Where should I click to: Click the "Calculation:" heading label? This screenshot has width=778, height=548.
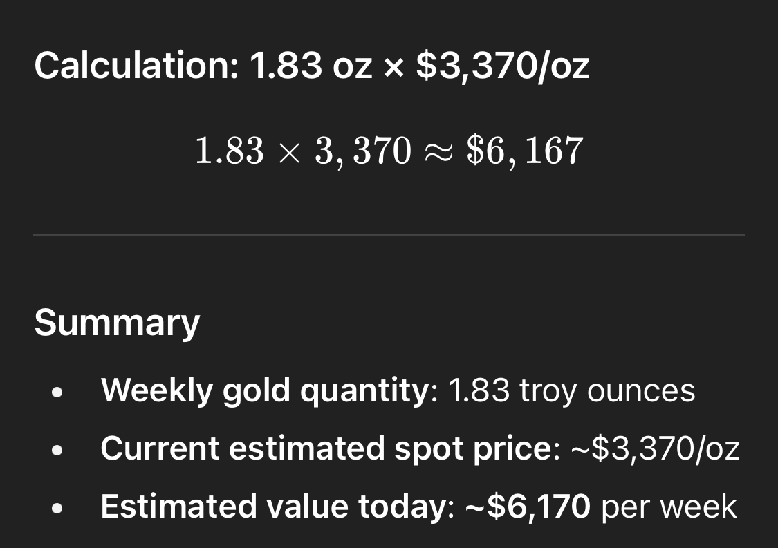pos(136,66)
